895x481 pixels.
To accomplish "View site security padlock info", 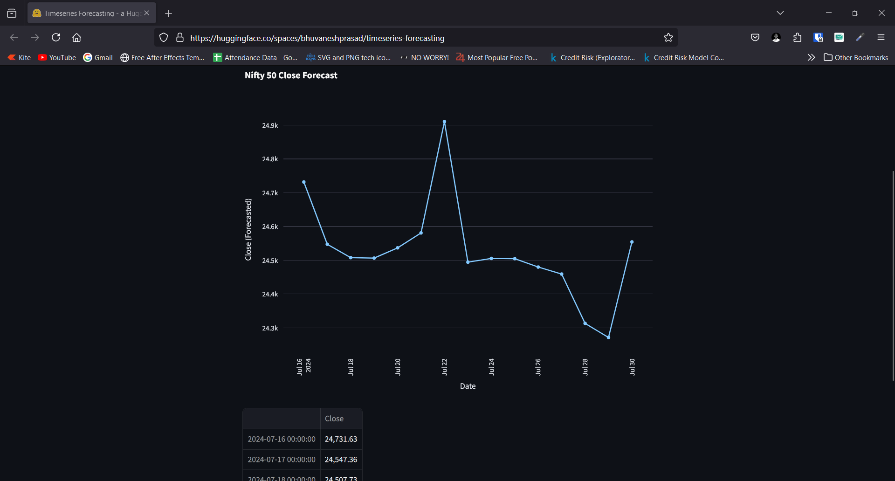I will [180, 38].
